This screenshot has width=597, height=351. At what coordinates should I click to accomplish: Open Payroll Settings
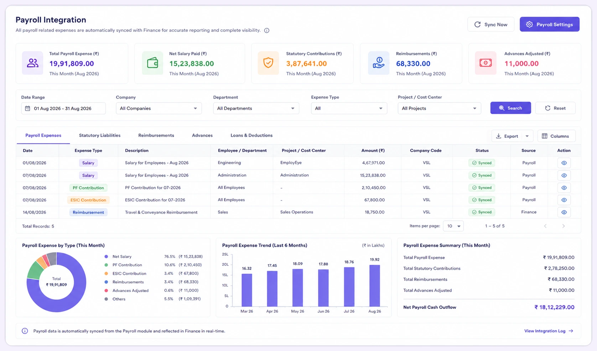549,24
